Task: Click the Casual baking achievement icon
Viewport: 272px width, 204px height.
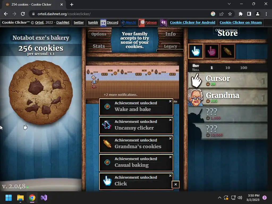Action: click(107, 162)
